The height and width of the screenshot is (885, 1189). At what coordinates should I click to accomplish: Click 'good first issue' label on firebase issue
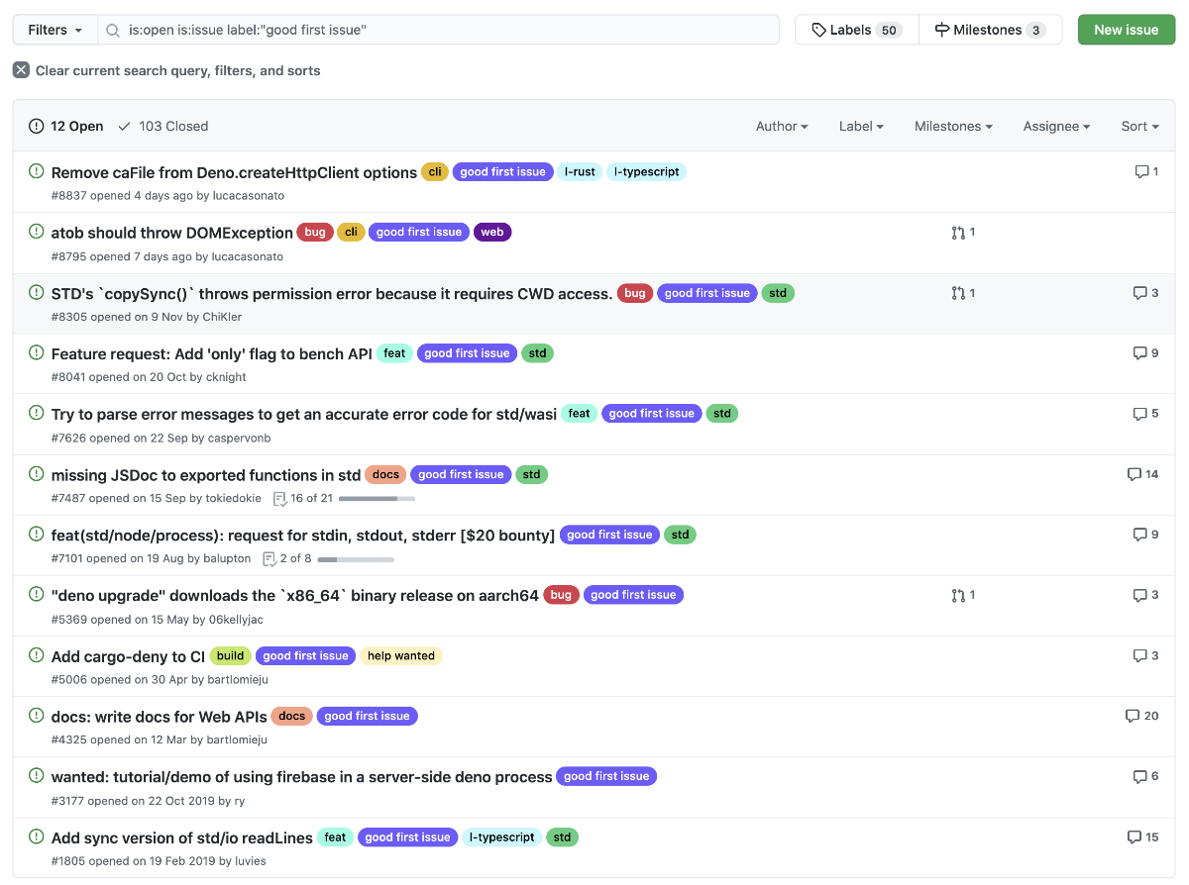tap(606, 776)
